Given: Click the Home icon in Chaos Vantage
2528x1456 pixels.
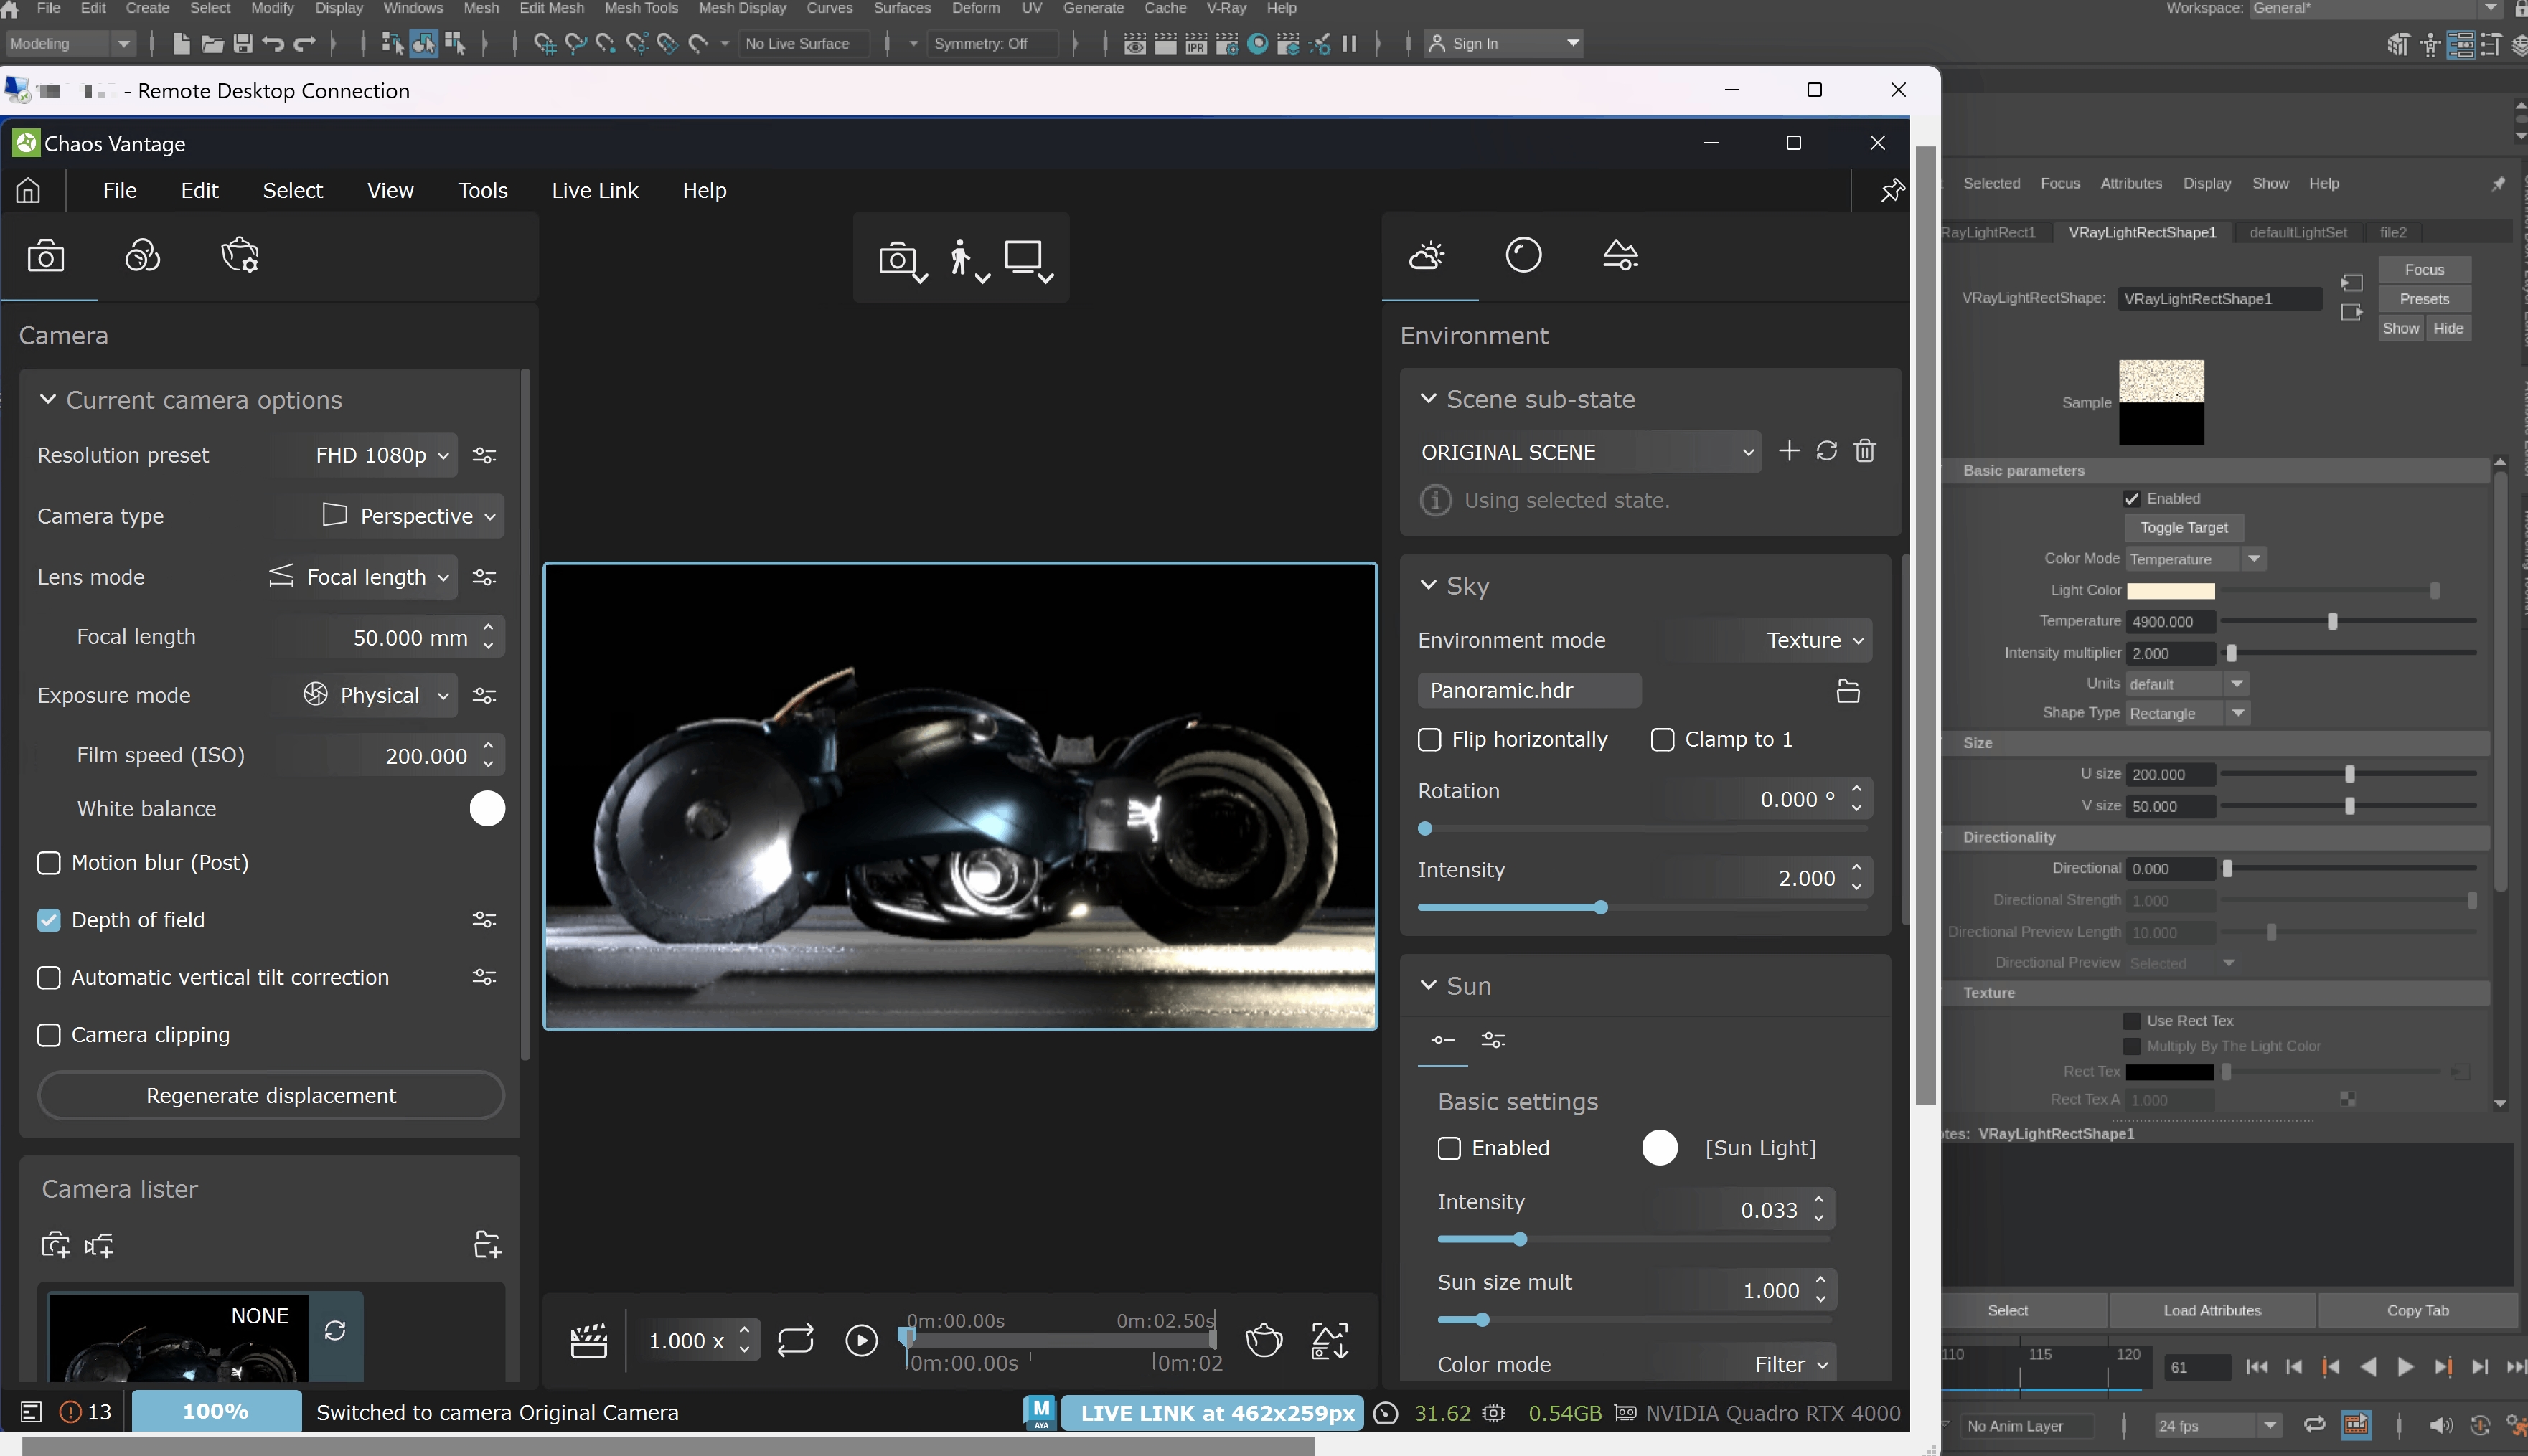Looking at the screenshot, I should click(28, 190).
